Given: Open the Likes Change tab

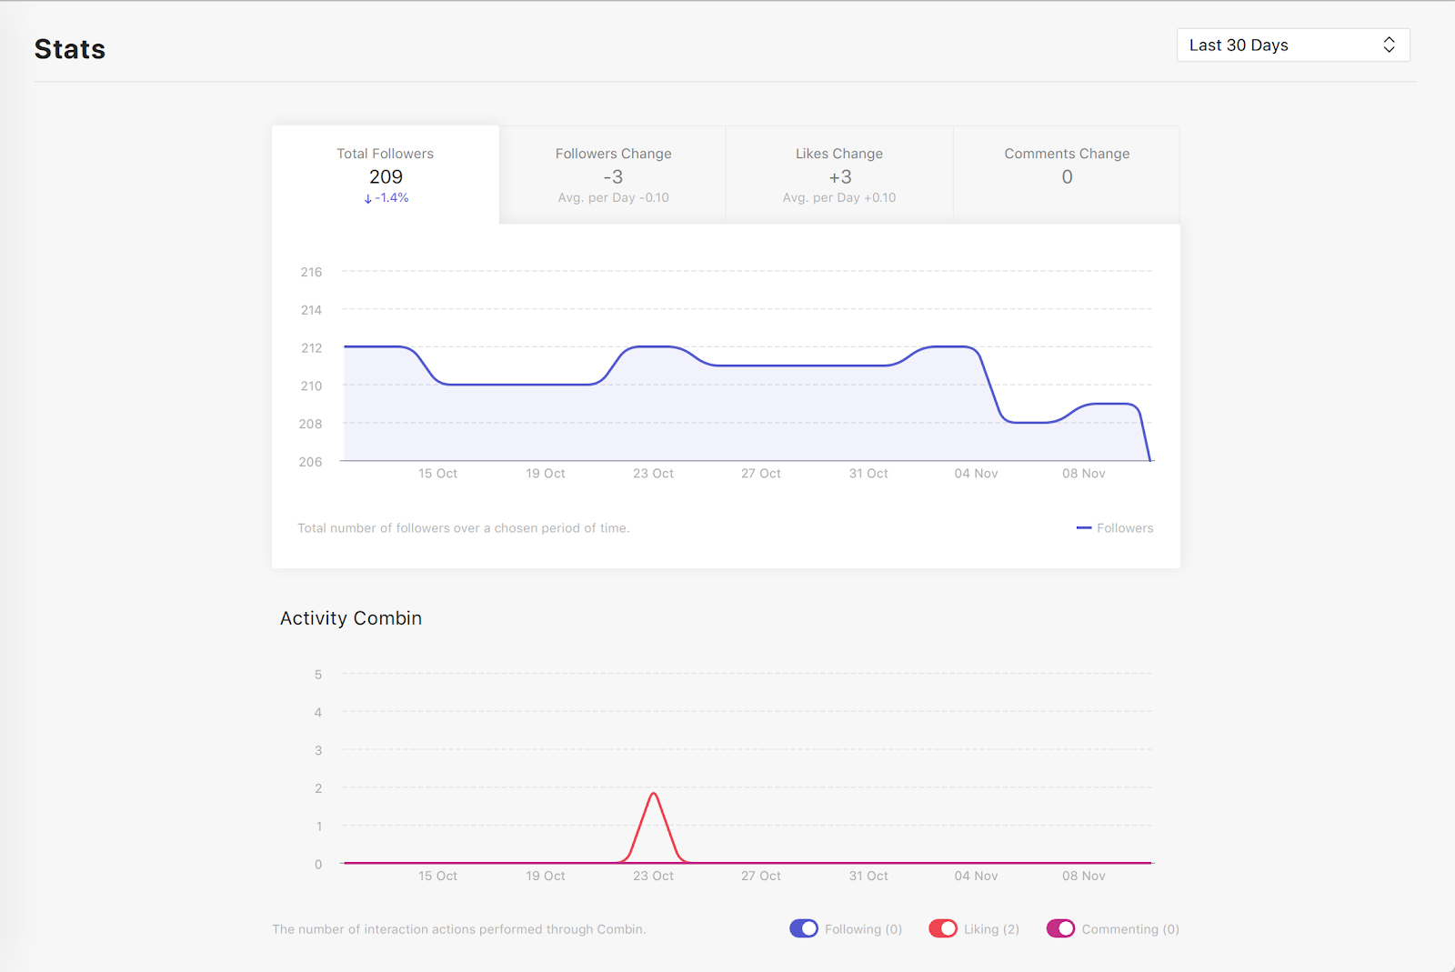Looking at the screenshot, I should [839, 174].
